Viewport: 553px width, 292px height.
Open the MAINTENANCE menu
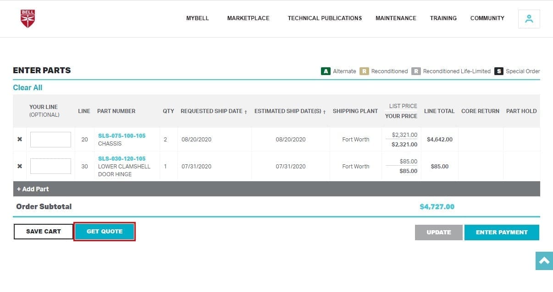pyautogui.click(x=396, y=18)
